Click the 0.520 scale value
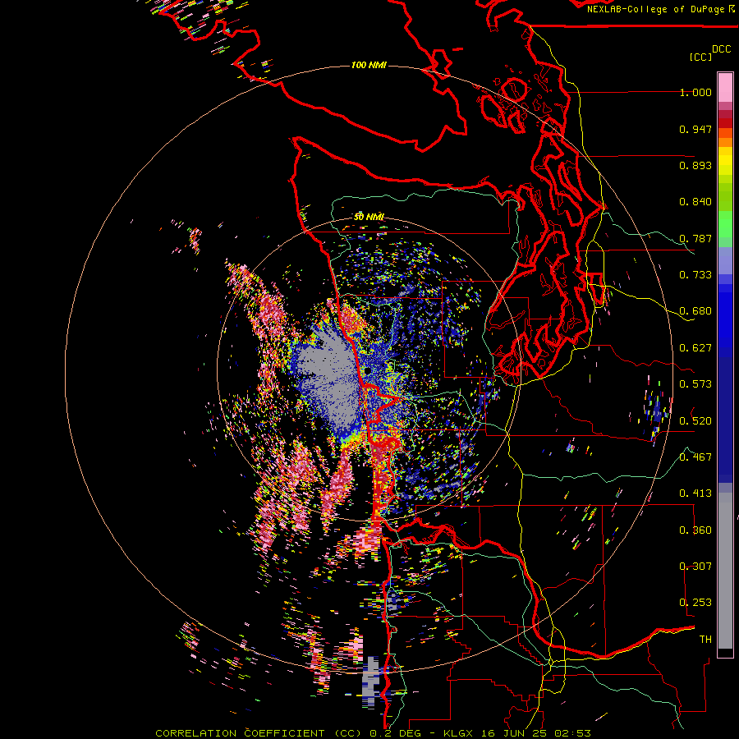This screenshot has width=739, height=739. tap(695, 420)
